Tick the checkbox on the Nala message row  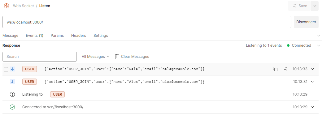pos(6,69)
